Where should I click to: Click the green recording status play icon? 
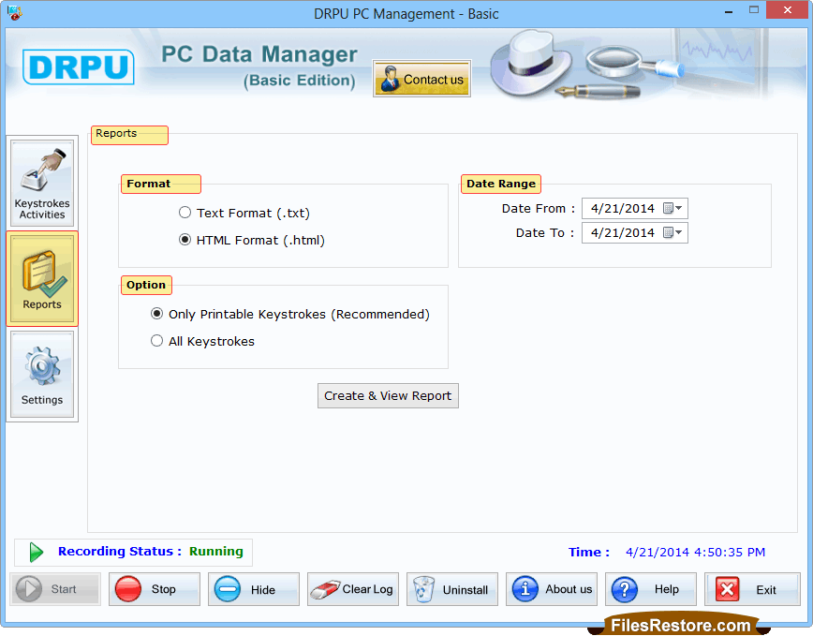point(37,552)
